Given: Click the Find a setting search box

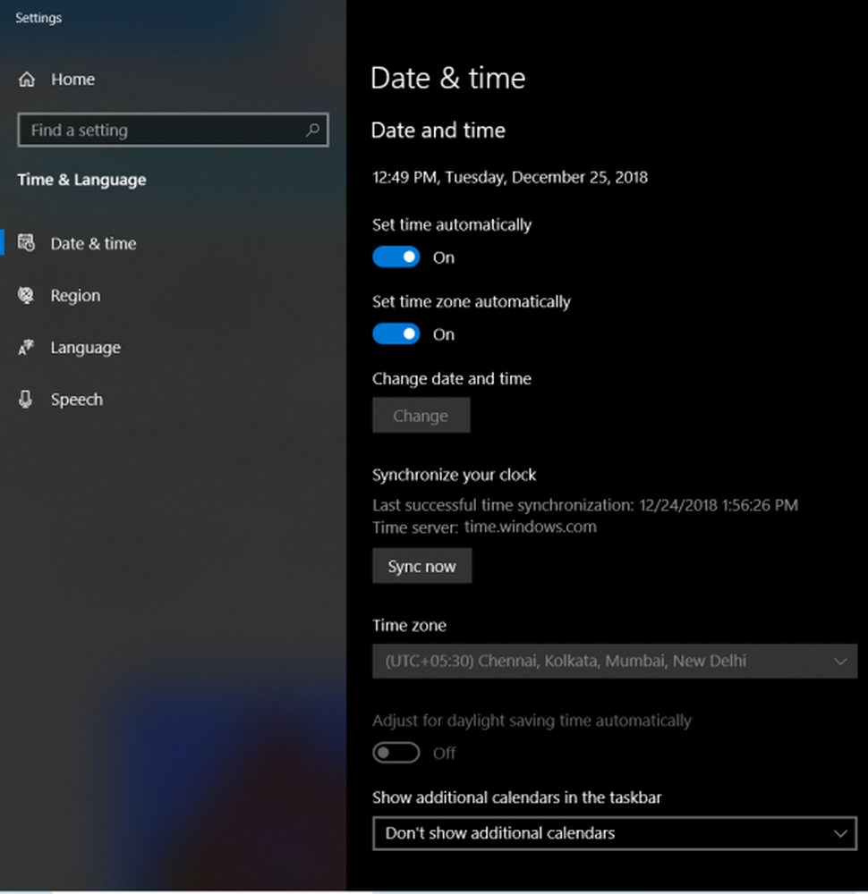Looking at the screenshot, I should [161, 131].
